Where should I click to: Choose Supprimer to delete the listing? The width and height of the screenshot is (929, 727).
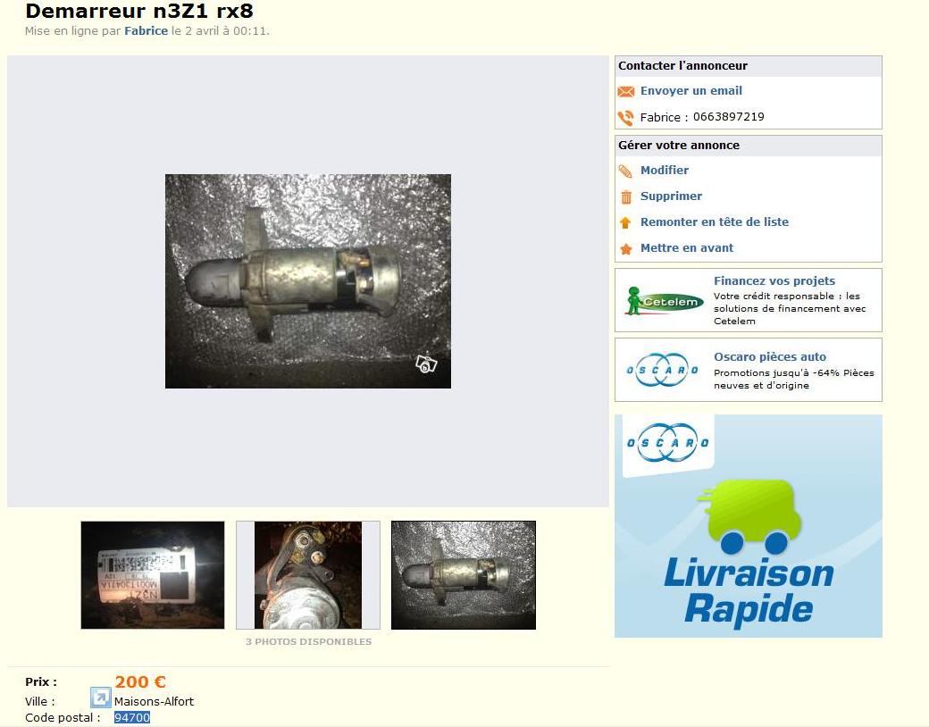point(671,196)
